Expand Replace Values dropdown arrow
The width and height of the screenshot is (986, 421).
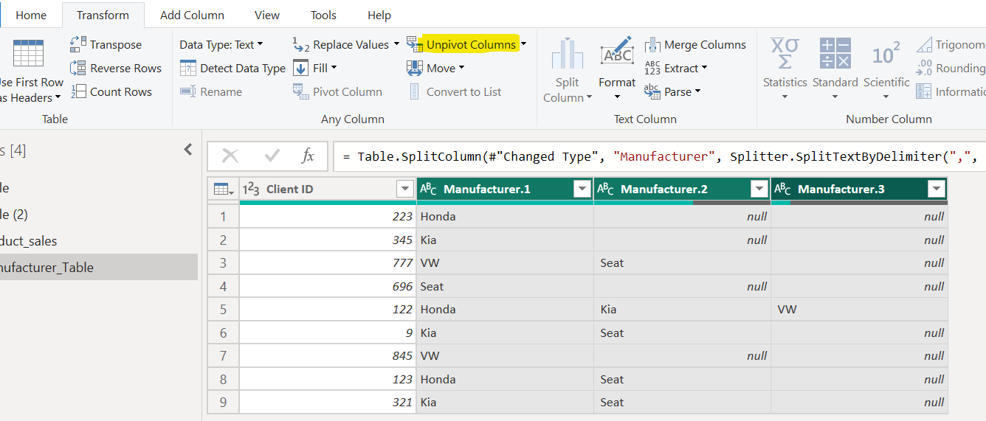click(x=396, y=44)
